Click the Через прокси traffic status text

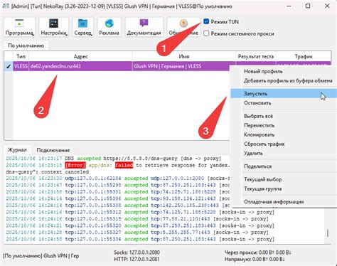pyautogui.click(x=258, y=252)
